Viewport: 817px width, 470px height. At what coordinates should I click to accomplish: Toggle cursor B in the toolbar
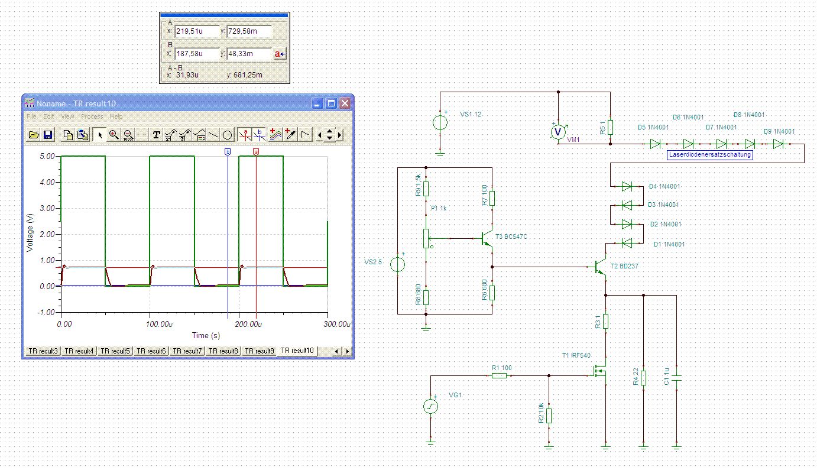pos(259,135)
